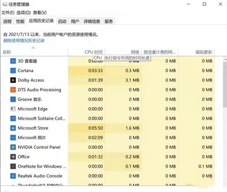Select the 应用历史记录 tab
The image size is (227, 192).
coord(41,21)
